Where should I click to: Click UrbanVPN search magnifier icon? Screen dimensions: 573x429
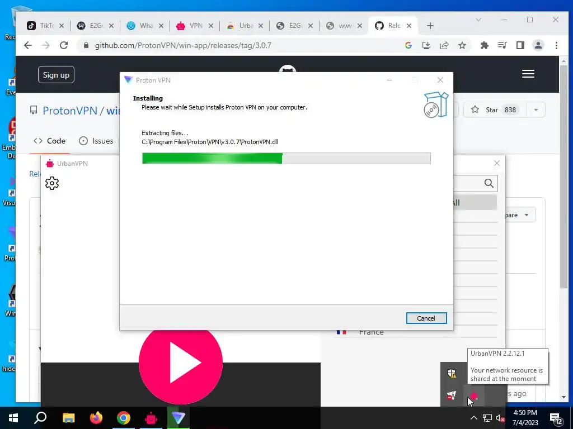pyautogui.click(x=489, y=183)
